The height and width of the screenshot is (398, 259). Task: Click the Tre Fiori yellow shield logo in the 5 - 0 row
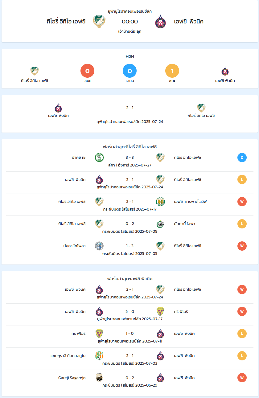click(x=160, y=311)
